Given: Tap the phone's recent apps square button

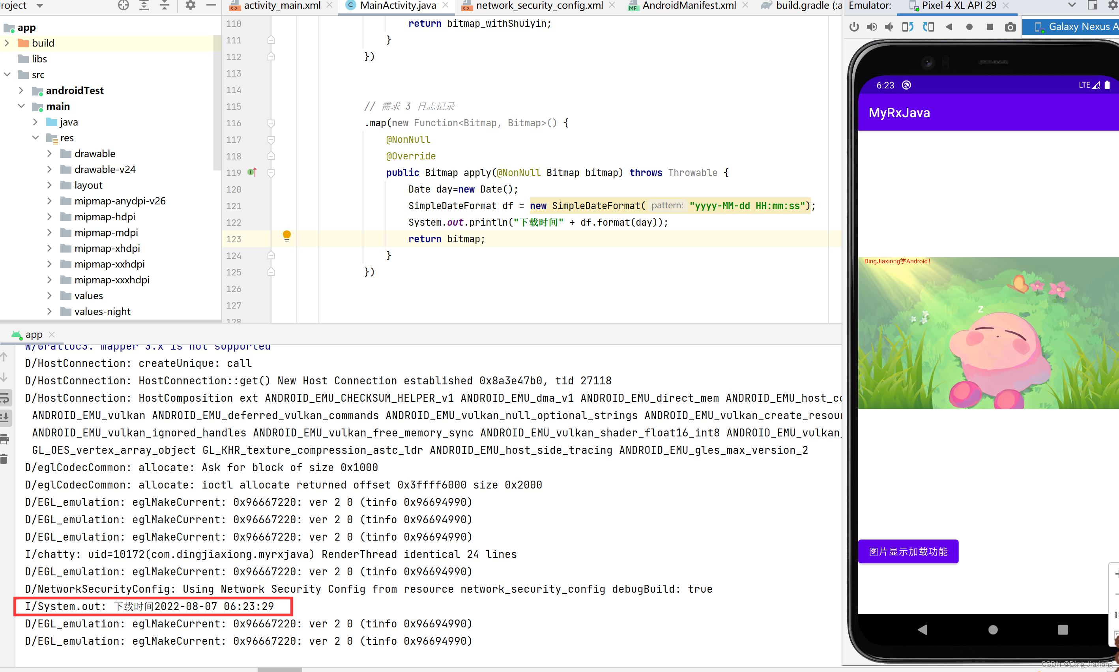Looking at the screenshot, I should point(1063,629).
